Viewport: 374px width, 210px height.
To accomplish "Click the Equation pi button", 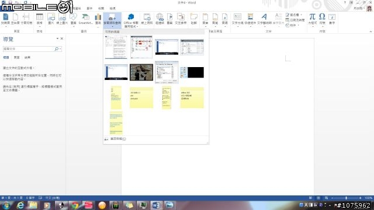I will pyautogui.click(x=312, y=19).
